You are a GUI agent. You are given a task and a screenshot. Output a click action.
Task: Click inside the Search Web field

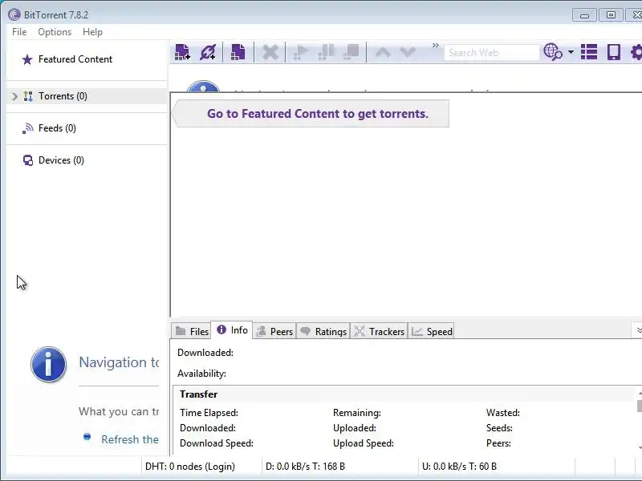491,53
